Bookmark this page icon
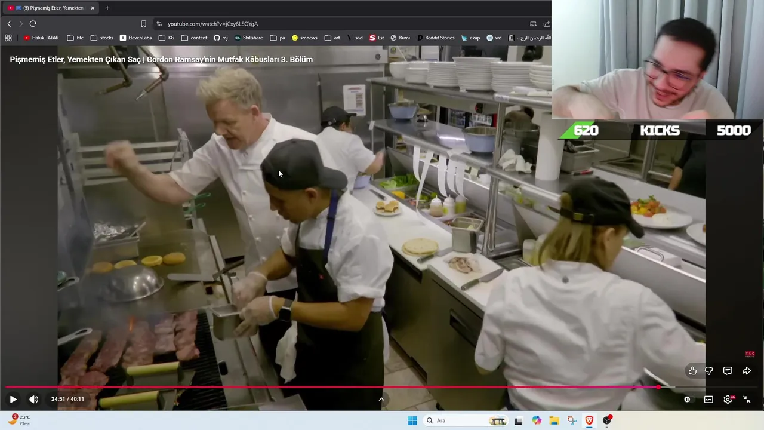The height and width of the screenshot is (430, 764). (x=143, y=24)
